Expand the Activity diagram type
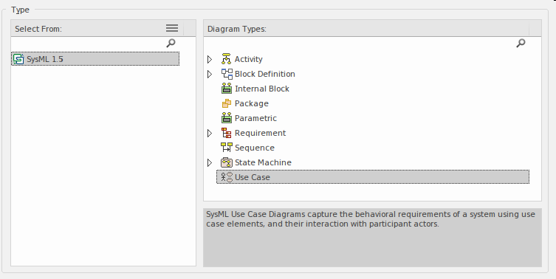 210,59
